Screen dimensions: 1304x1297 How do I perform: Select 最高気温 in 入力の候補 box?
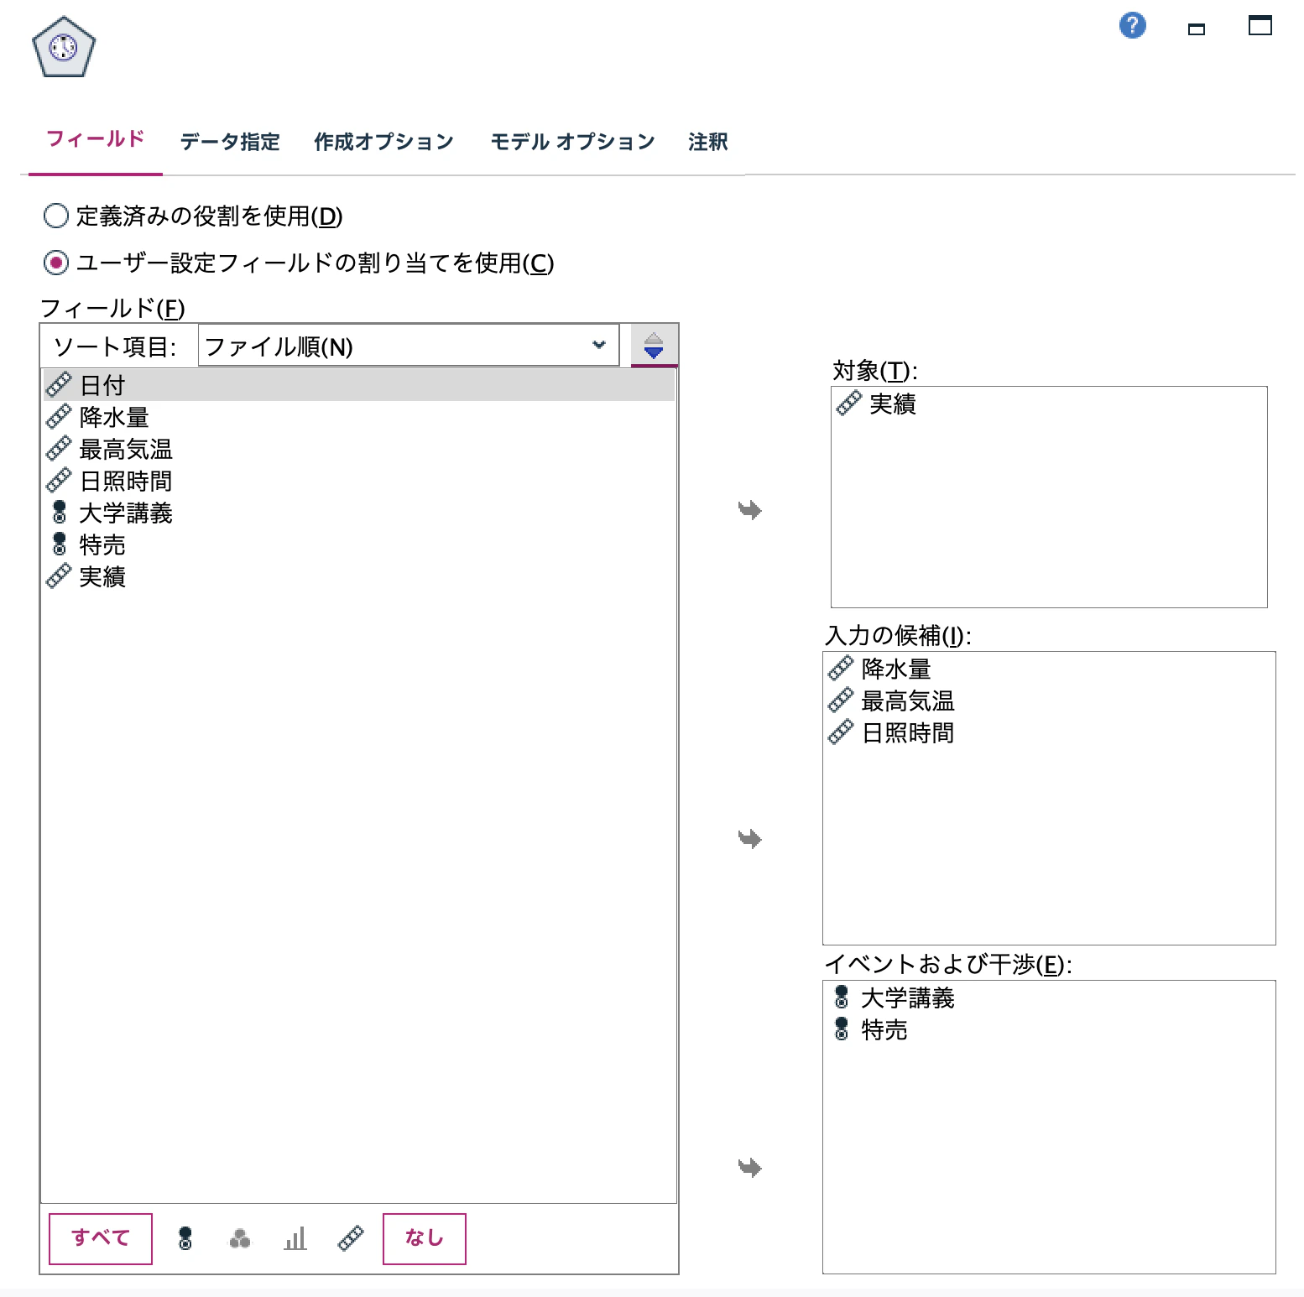point(1049,701)
